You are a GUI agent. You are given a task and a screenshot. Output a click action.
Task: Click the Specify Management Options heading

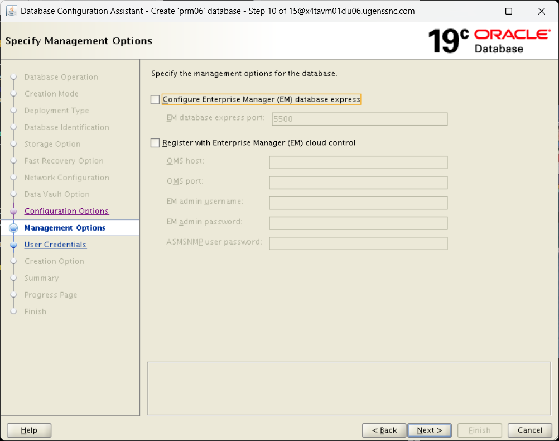coord(79,41)
